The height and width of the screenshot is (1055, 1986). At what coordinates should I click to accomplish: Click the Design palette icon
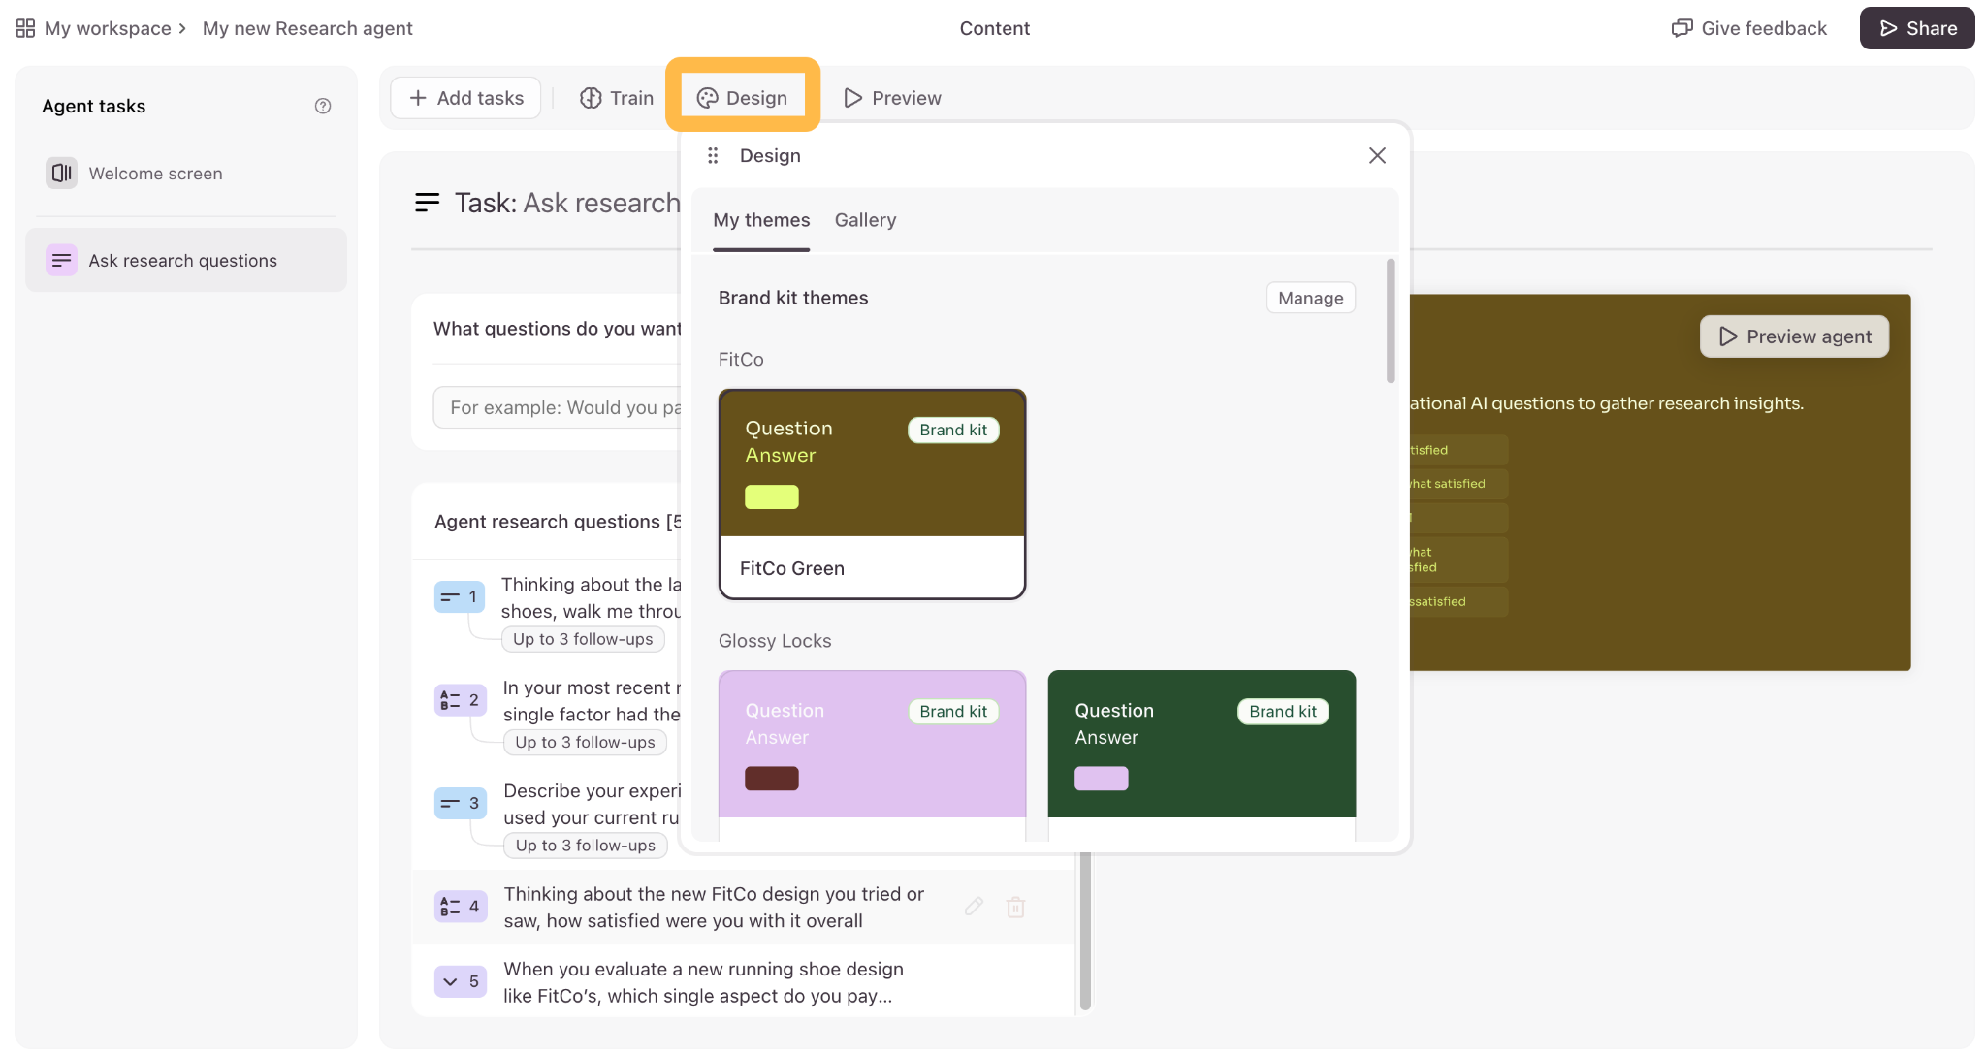707,98
